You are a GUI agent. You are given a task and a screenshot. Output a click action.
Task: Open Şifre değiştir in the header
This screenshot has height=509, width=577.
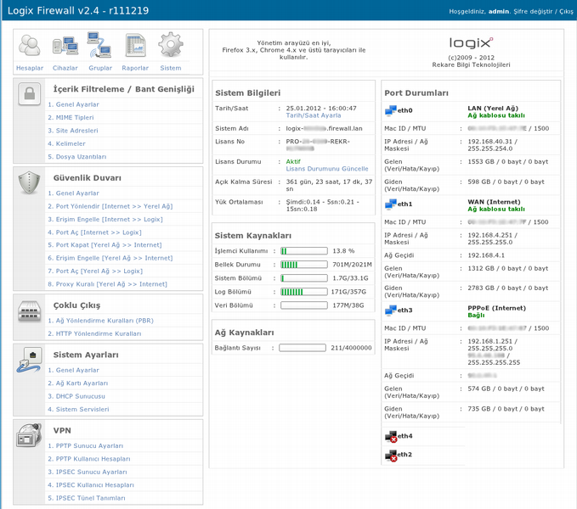(x=533, y=11)
